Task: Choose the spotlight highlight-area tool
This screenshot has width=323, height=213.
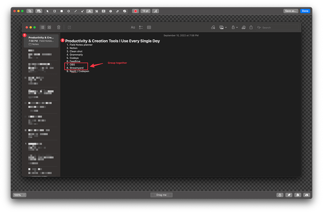Action: click(103, 11)
